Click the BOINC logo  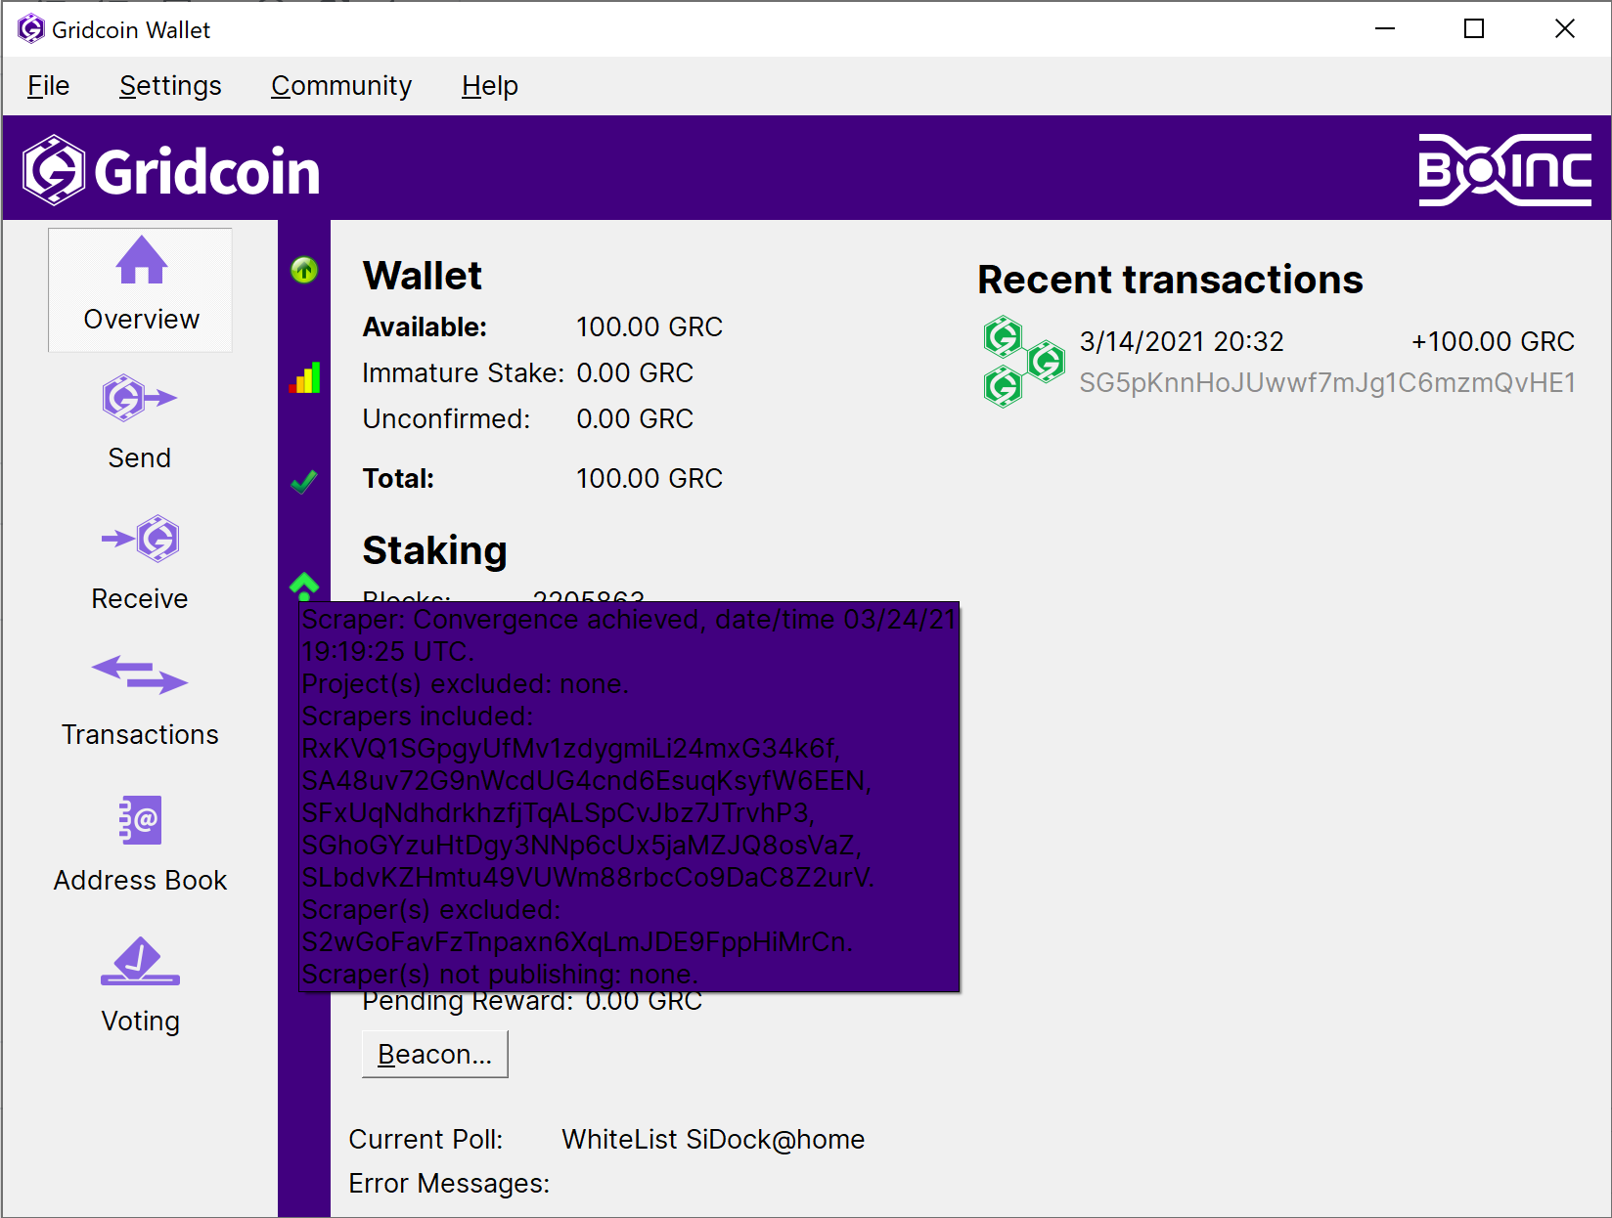(x=1504, y=169)
